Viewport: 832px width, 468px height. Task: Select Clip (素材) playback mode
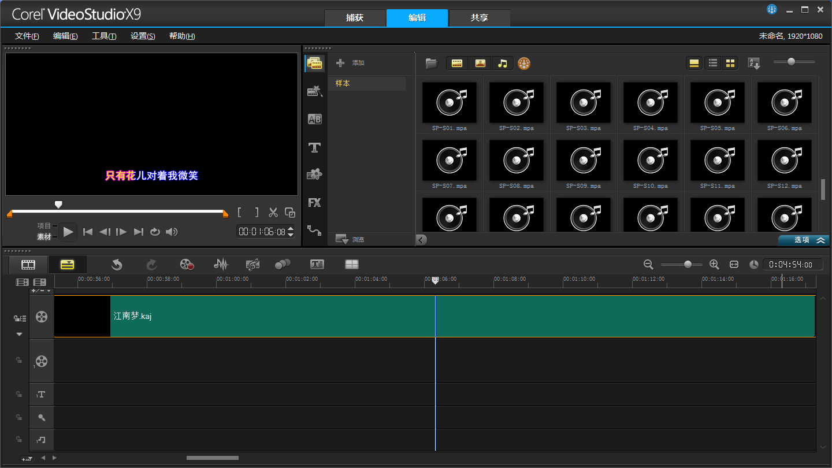coord(44,237)
